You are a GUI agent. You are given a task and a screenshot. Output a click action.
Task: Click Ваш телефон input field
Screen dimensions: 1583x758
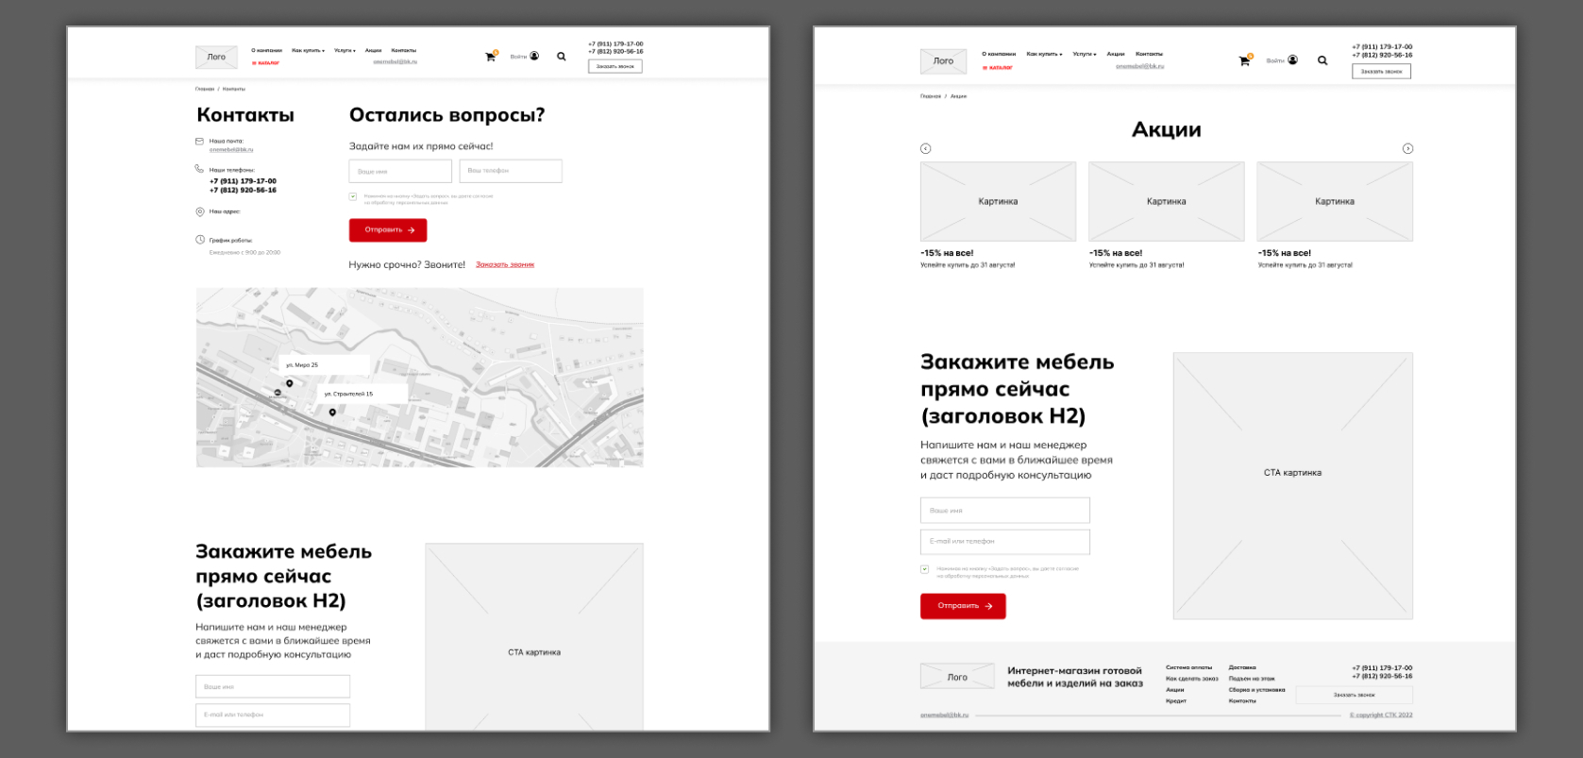pyautogui.click(x=511, y=171)
